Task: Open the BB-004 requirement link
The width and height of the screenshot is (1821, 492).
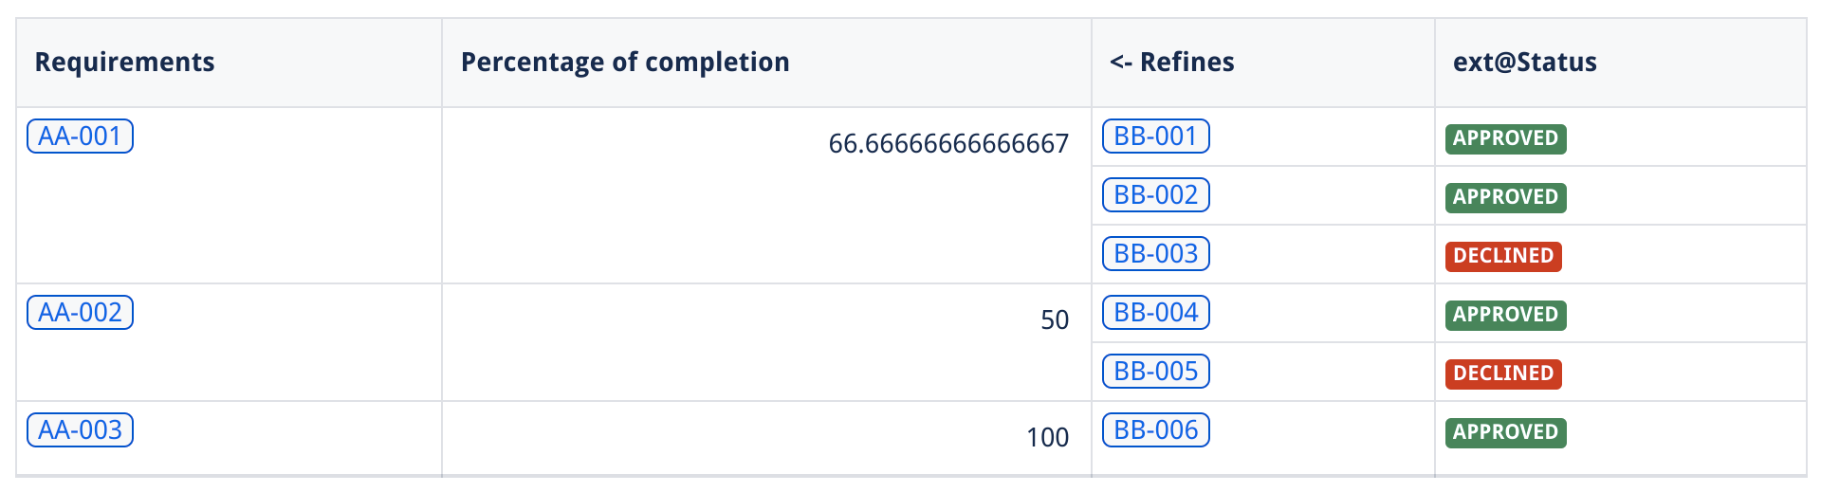Action: tap(1155, 313)
